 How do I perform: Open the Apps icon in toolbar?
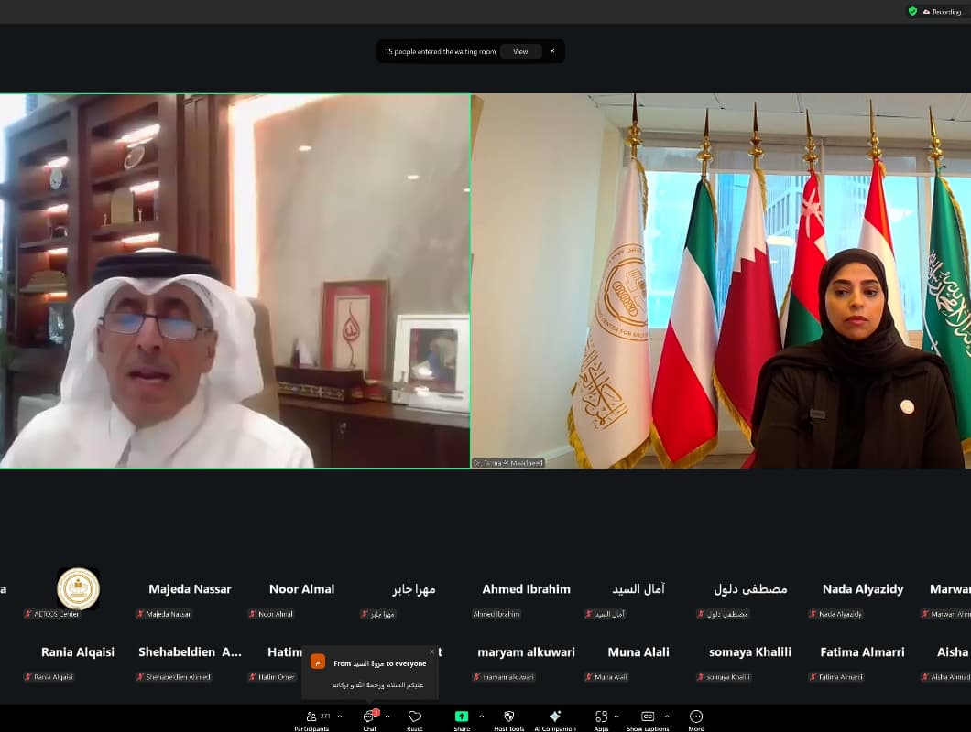click(x=601, y=716)
